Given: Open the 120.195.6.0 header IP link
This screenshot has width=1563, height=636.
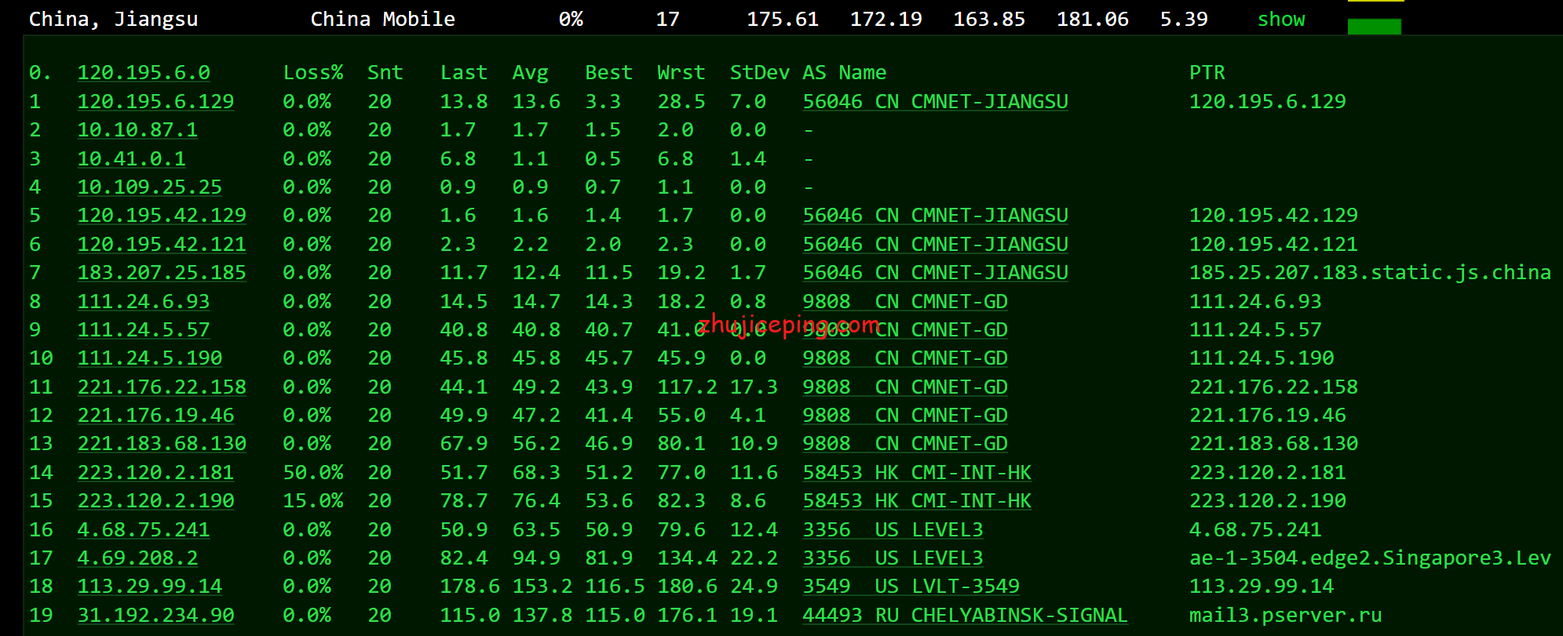Looking at the screenshot, I should click(x=144, y=73).
